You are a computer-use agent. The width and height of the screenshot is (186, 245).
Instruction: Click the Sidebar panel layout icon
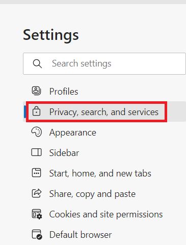36,152
